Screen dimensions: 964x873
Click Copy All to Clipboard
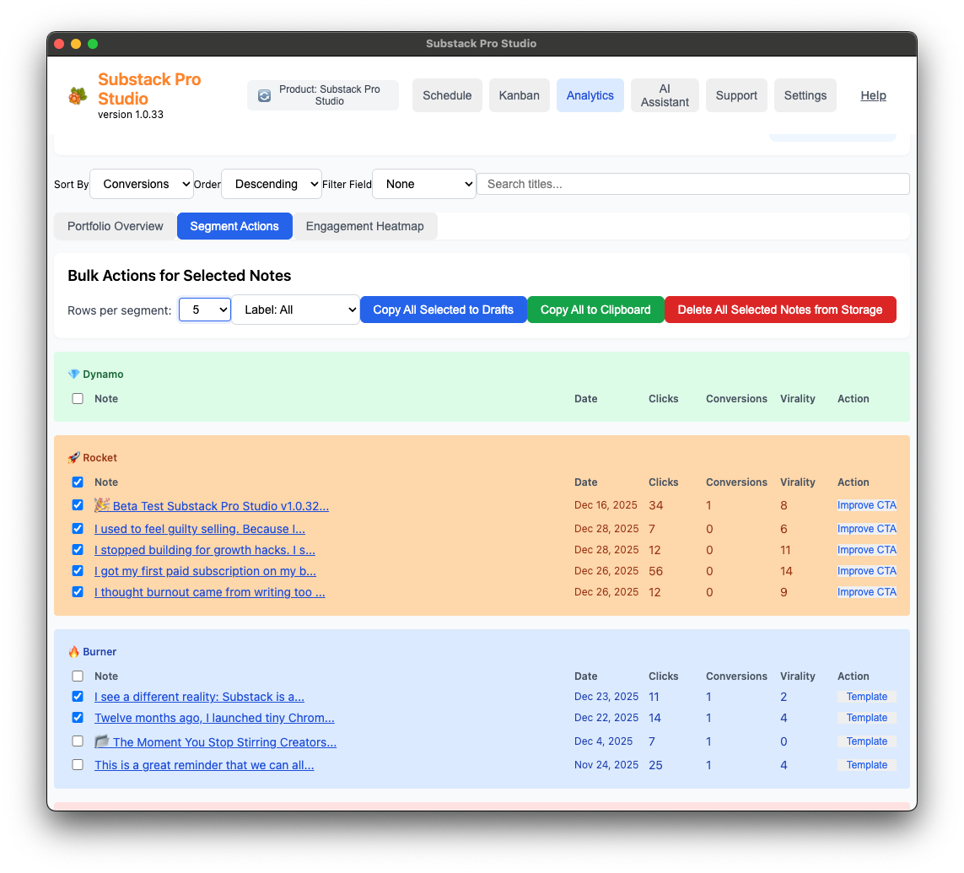point(595,310)
